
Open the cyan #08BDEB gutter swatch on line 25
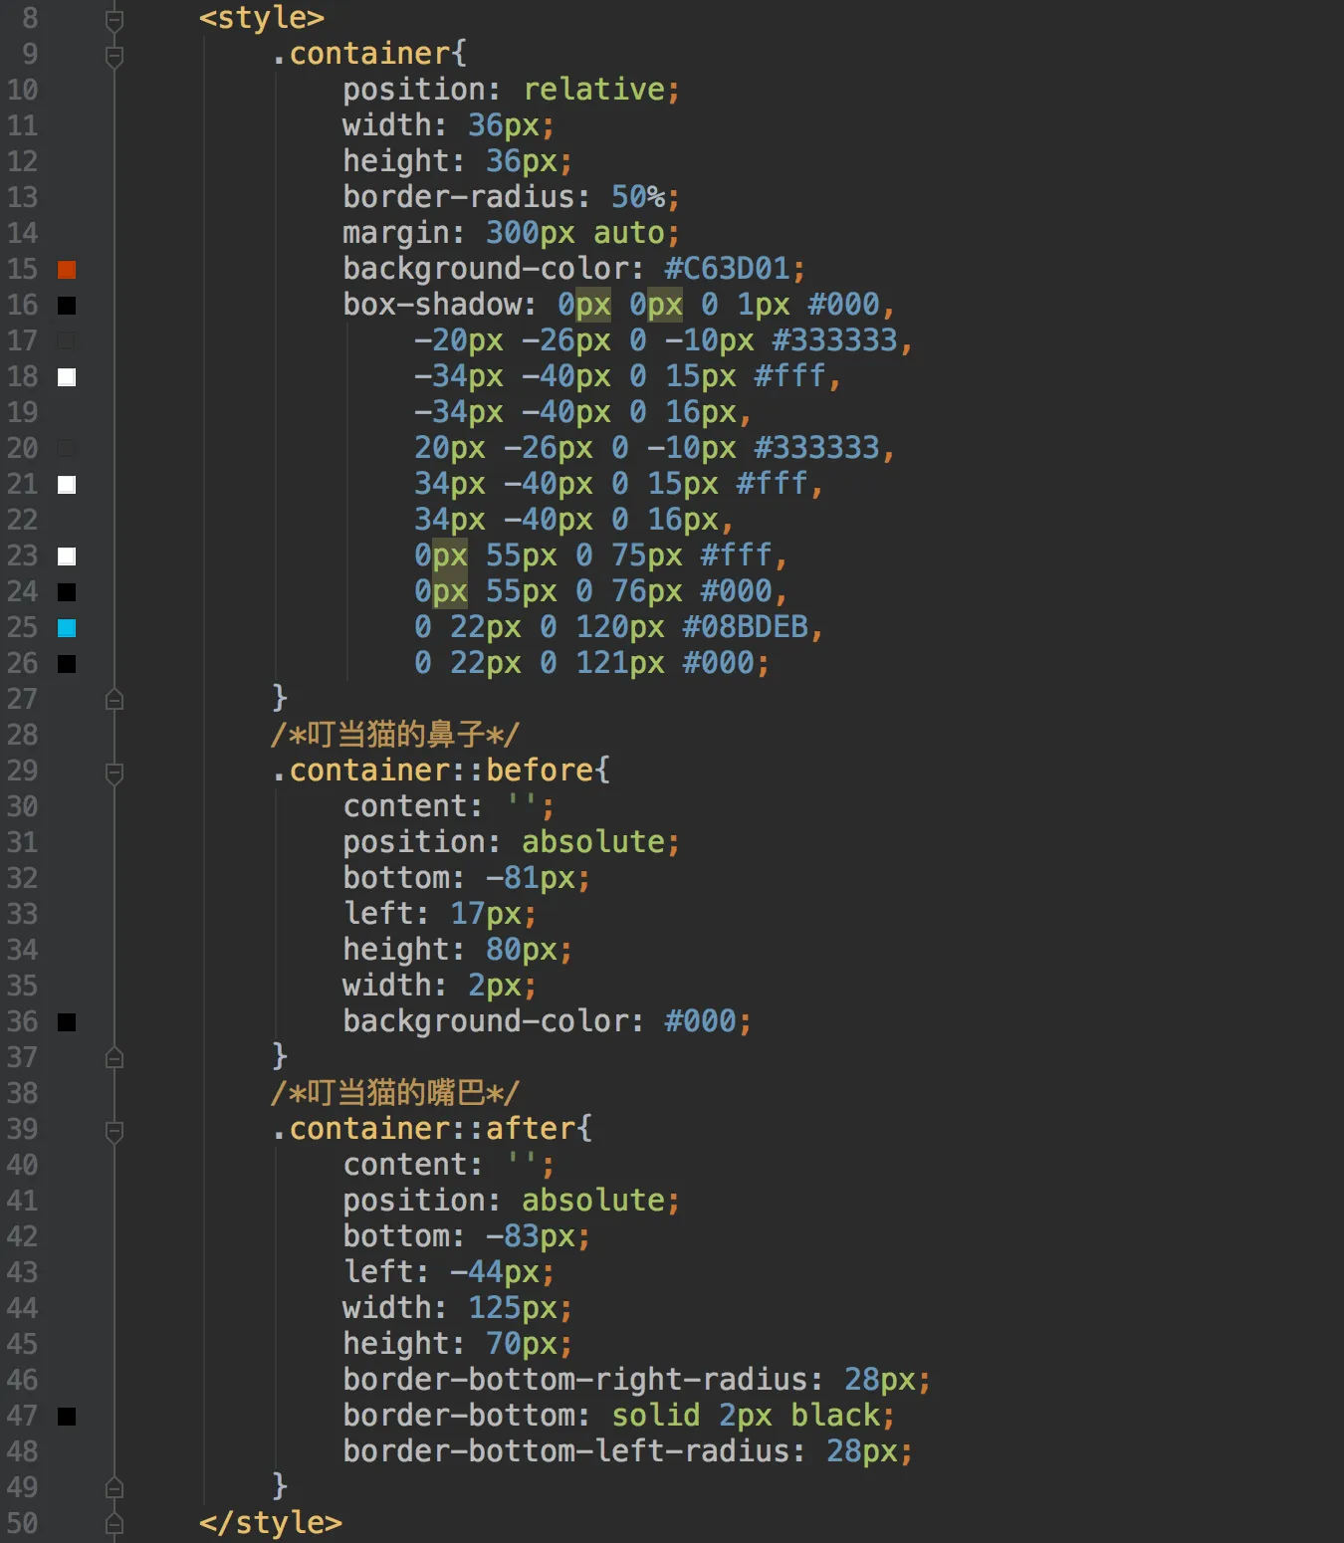point(67,628)
